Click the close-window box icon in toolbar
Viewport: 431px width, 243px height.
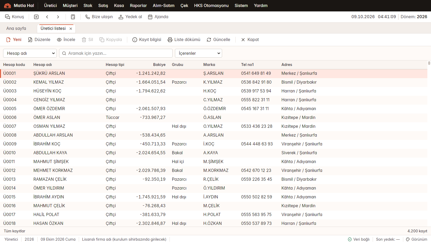click(36, 17)
